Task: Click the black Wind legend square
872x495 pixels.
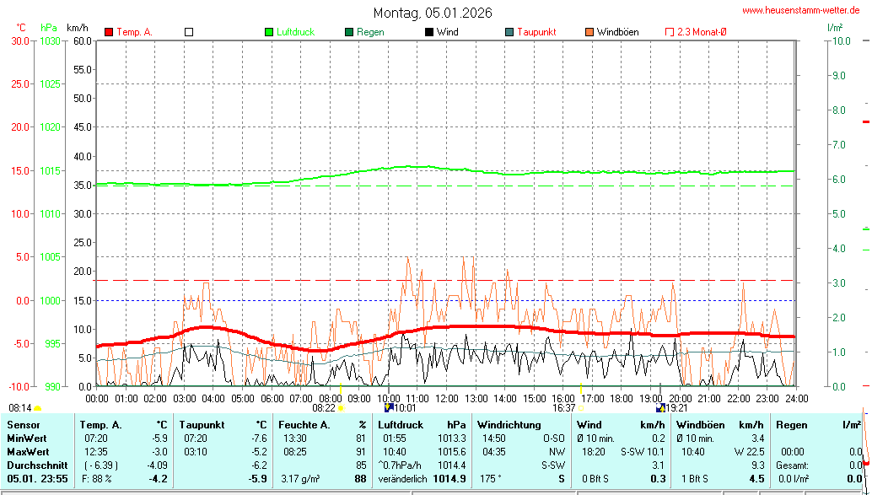Action: pos(429,32)
